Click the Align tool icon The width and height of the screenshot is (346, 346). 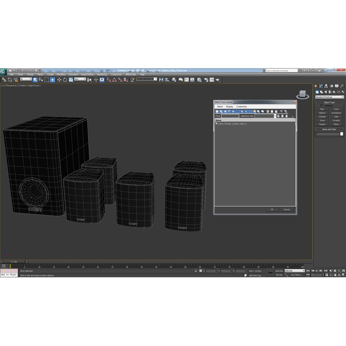pos(167,80)
